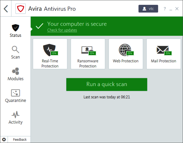Open the Quarantine section
The width and height of the screenshot is (183, 143).
pyautogui.click(x=15, y=96)
